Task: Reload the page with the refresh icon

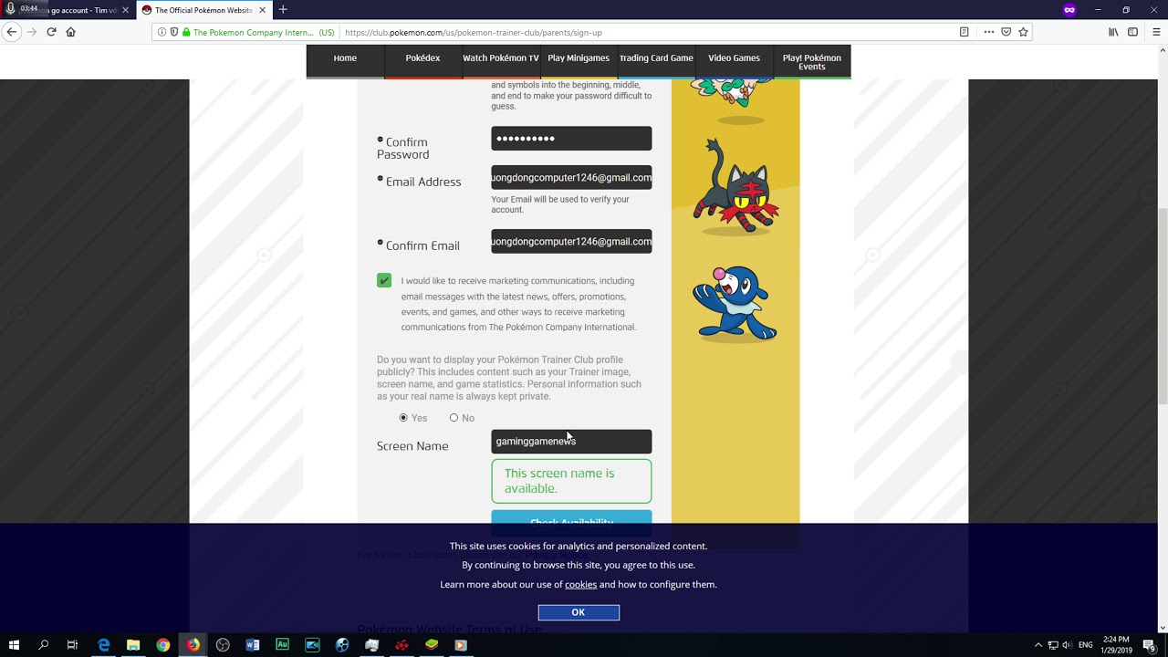Action: click(x=51, y=32)
